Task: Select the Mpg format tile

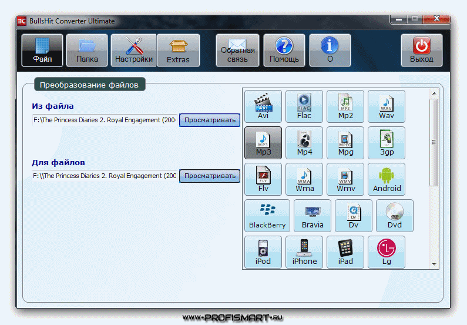Action: (x=345, y=143)
